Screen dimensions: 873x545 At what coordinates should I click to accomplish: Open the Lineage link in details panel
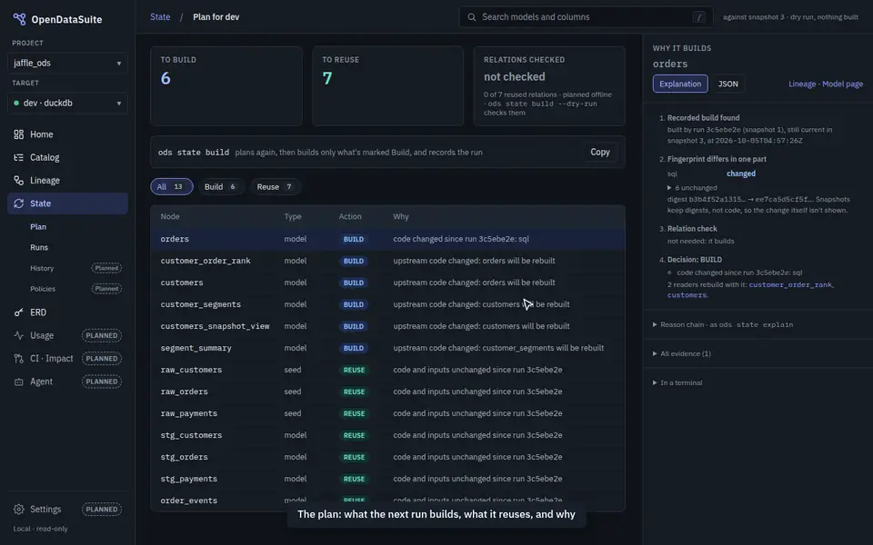point(802,84)
